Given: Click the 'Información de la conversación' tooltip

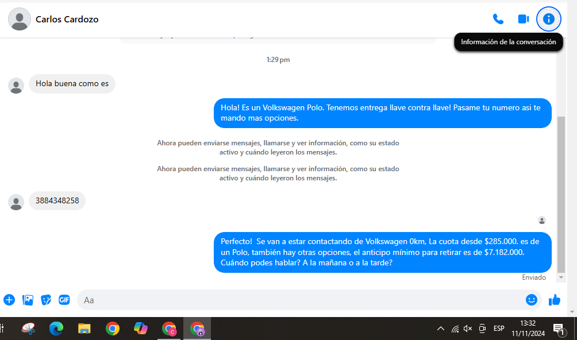Looking at the screenshot, I should pos(508,42).
